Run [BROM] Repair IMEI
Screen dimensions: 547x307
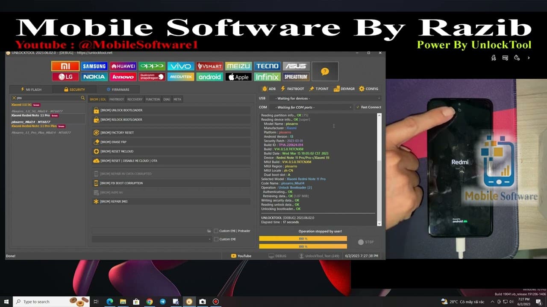[171, 201]
